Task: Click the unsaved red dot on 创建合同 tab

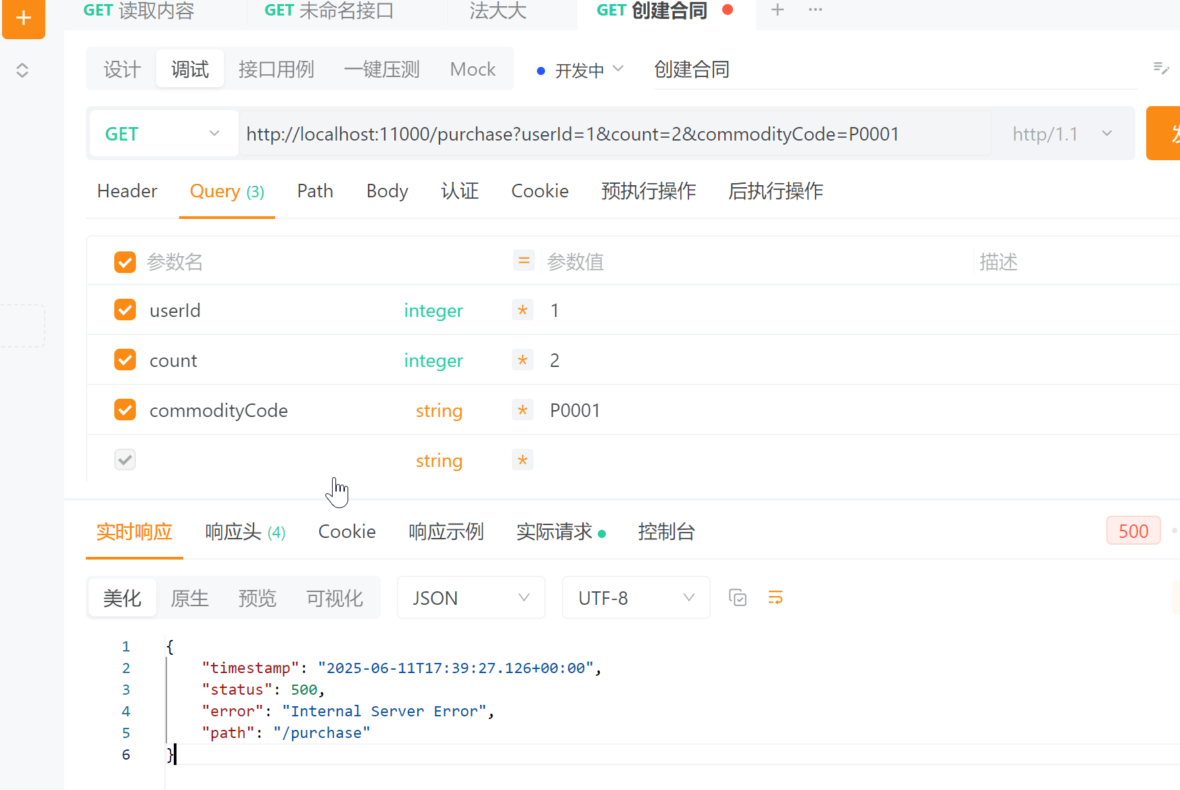Action: [x=728, y=9]
